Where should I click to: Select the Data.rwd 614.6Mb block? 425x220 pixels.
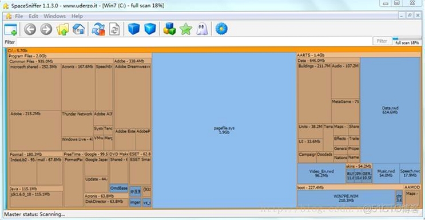(390, 110)
